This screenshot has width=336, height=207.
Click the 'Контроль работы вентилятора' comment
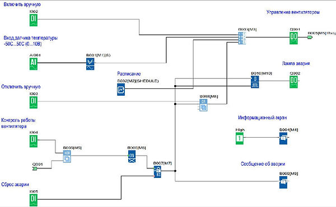tap(18, 123)
